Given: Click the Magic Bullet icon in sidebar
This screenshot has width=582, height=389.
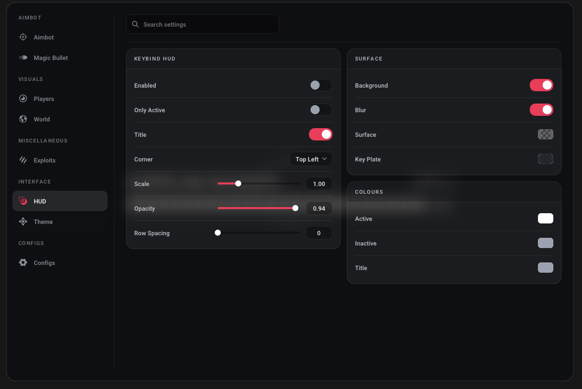Looking at the screenshot, I should click(23, 57).
